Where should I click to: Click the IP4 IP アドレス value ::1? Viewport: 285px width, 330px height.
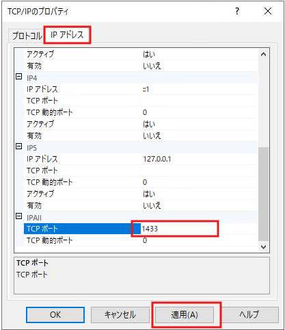[146, 89]
